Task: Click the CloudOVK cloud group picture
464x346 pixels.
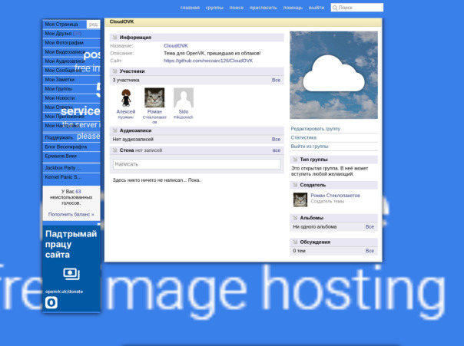Action: click(x=333, y=75)
